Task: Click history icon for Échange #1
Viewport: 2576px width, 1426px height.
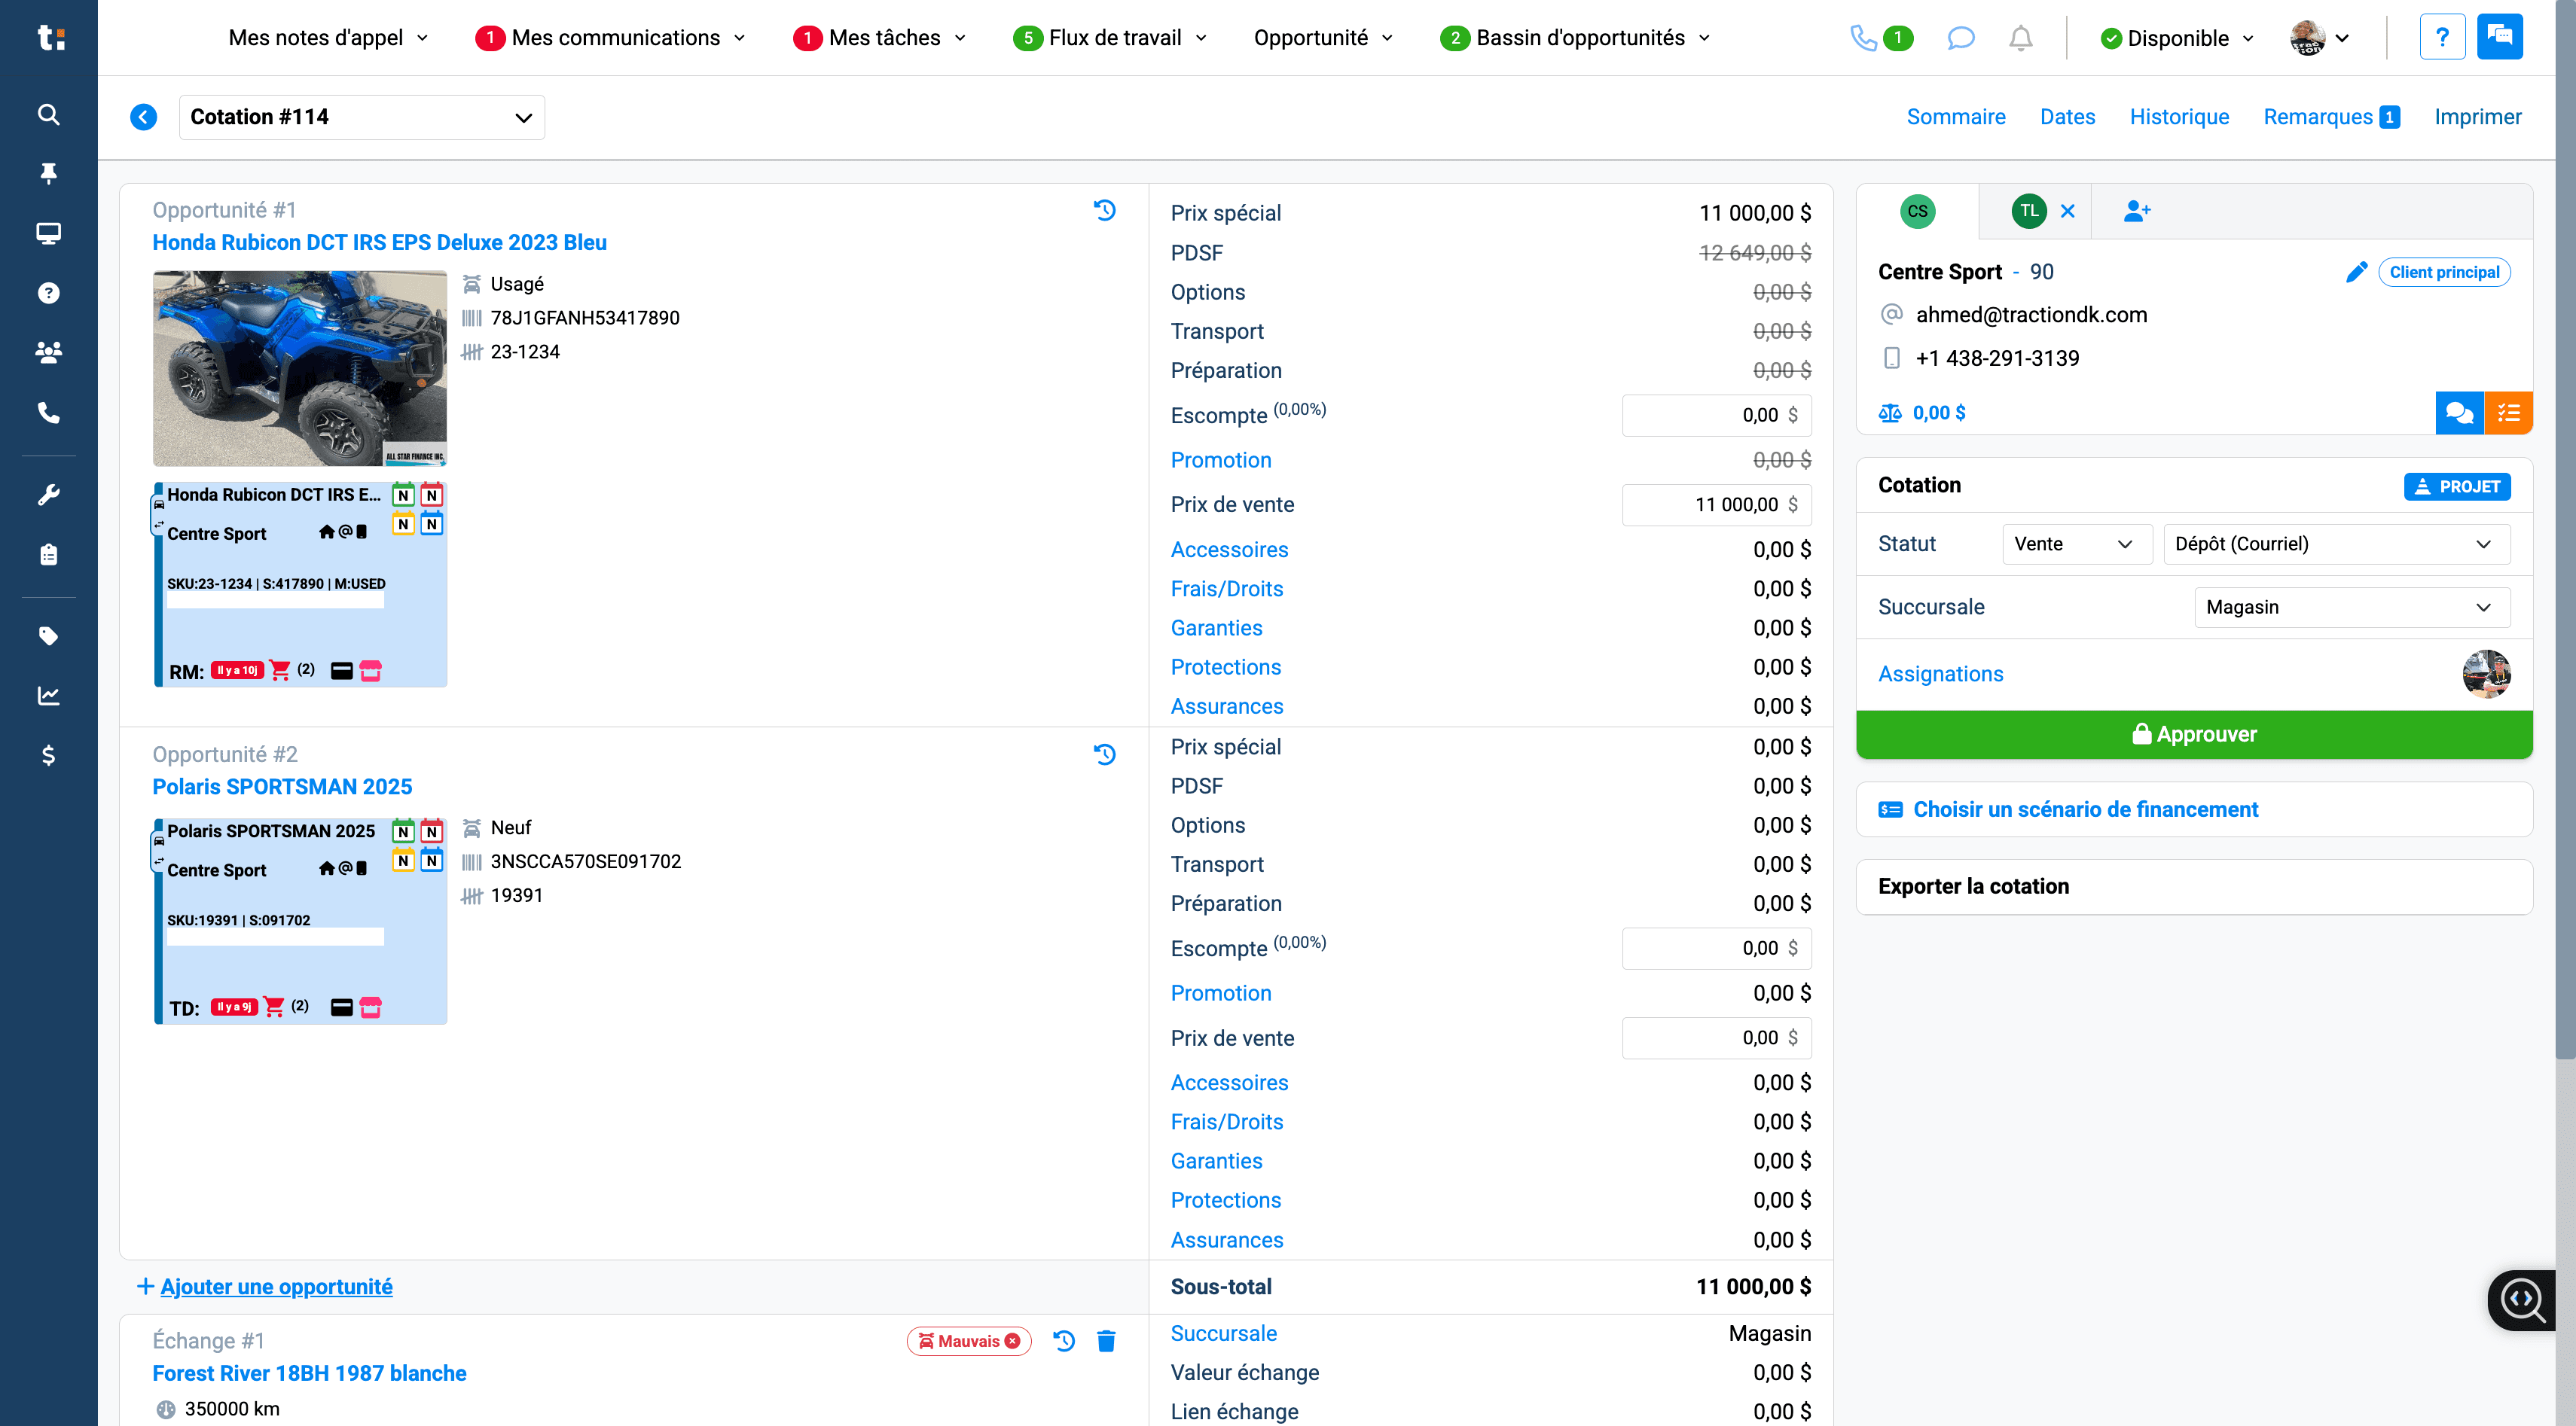Action: click(1064, 1341)
